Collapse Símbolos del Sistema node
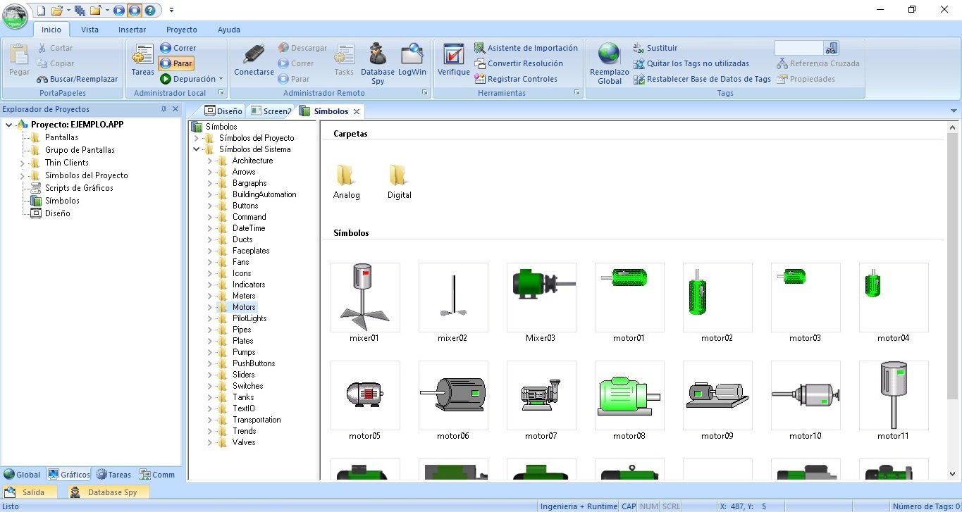This screenshot has width=962, height=512. coord(196,149)
